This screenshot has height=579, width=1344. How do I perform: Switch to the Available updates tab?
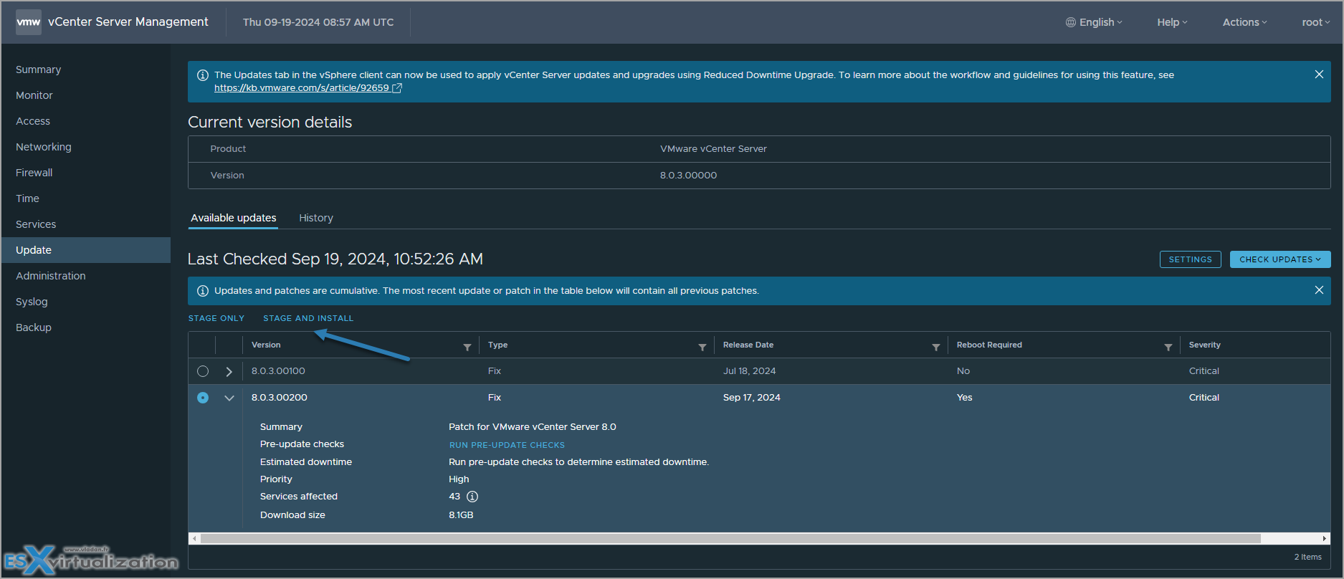click(x=234, y=218)
